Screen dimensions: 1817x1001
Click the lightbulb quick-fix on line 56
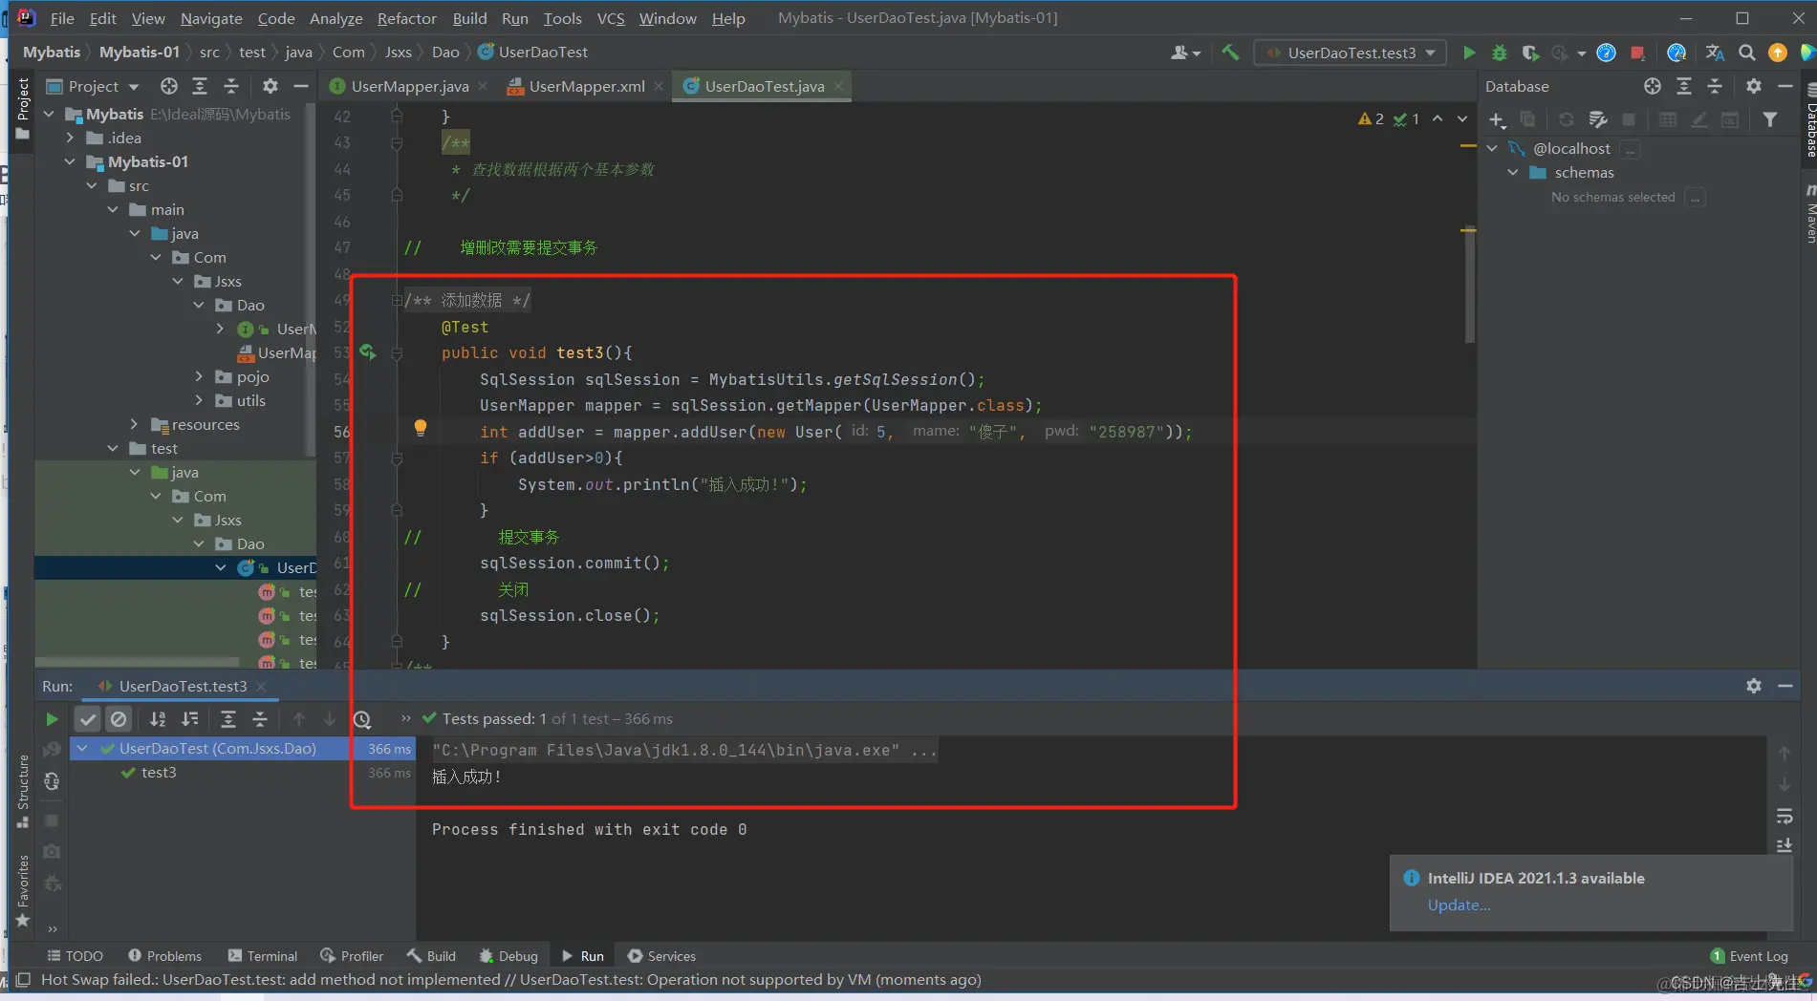pyautogui.click(x=420, y=428)
